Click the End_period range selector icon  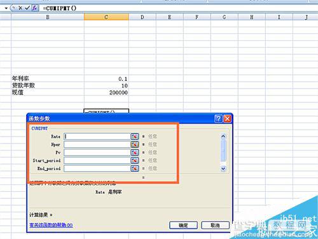135,168
